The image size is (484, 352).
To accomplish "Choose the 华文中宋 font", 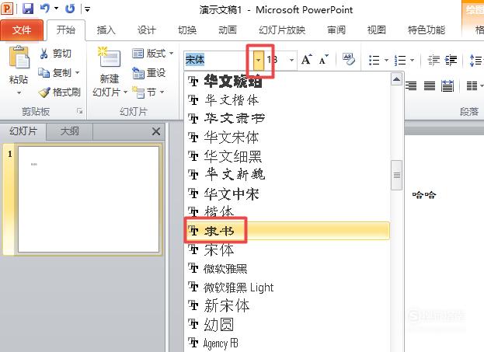I will pos(287,194).
